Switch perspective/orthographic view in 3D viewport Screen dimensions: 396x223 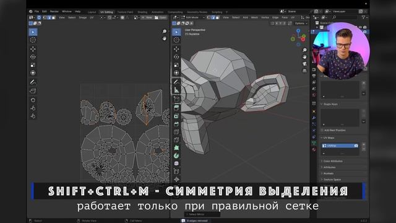click(304, 71)
